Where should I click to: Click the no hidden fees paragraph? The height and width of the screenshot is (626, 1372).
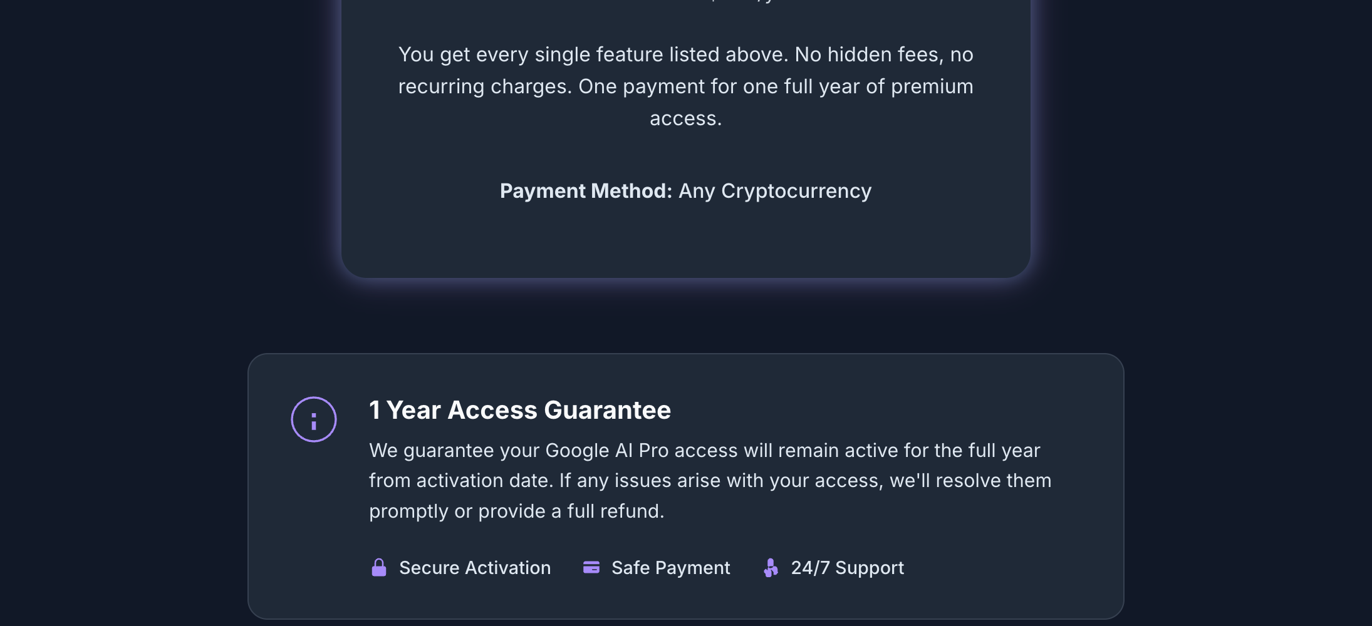tap(686, 86)
